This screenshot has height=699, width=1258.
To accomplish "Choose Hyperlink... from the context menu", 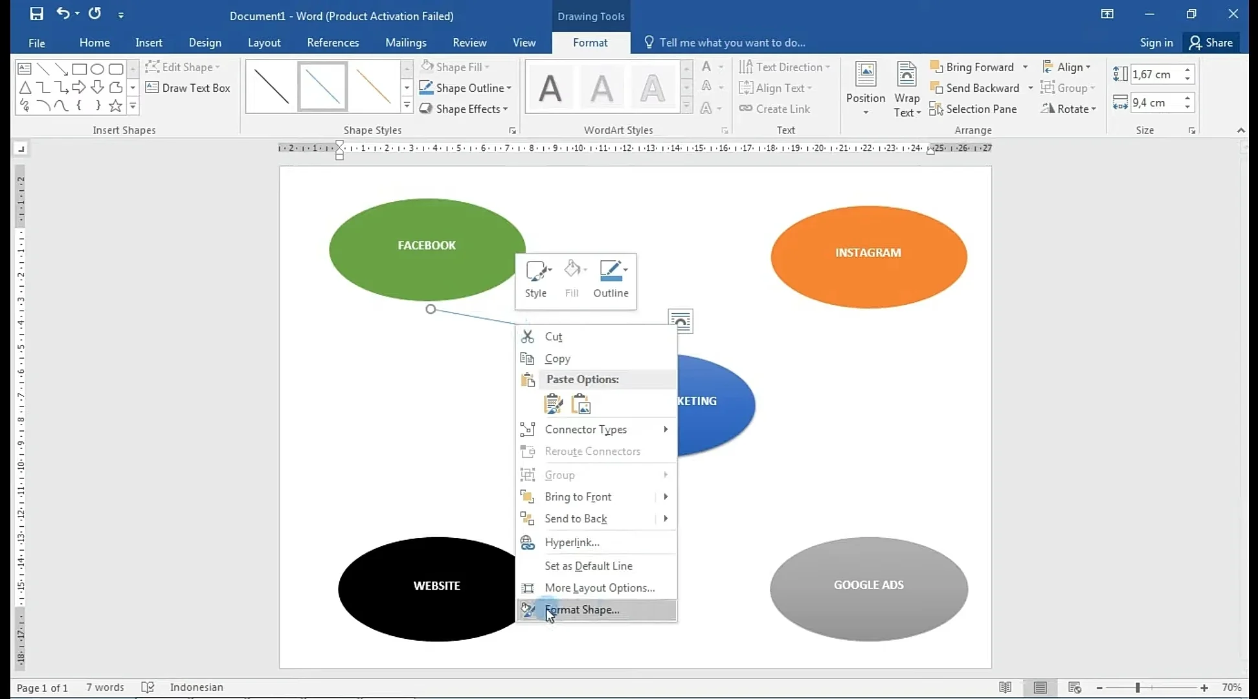I will (596, 542).
